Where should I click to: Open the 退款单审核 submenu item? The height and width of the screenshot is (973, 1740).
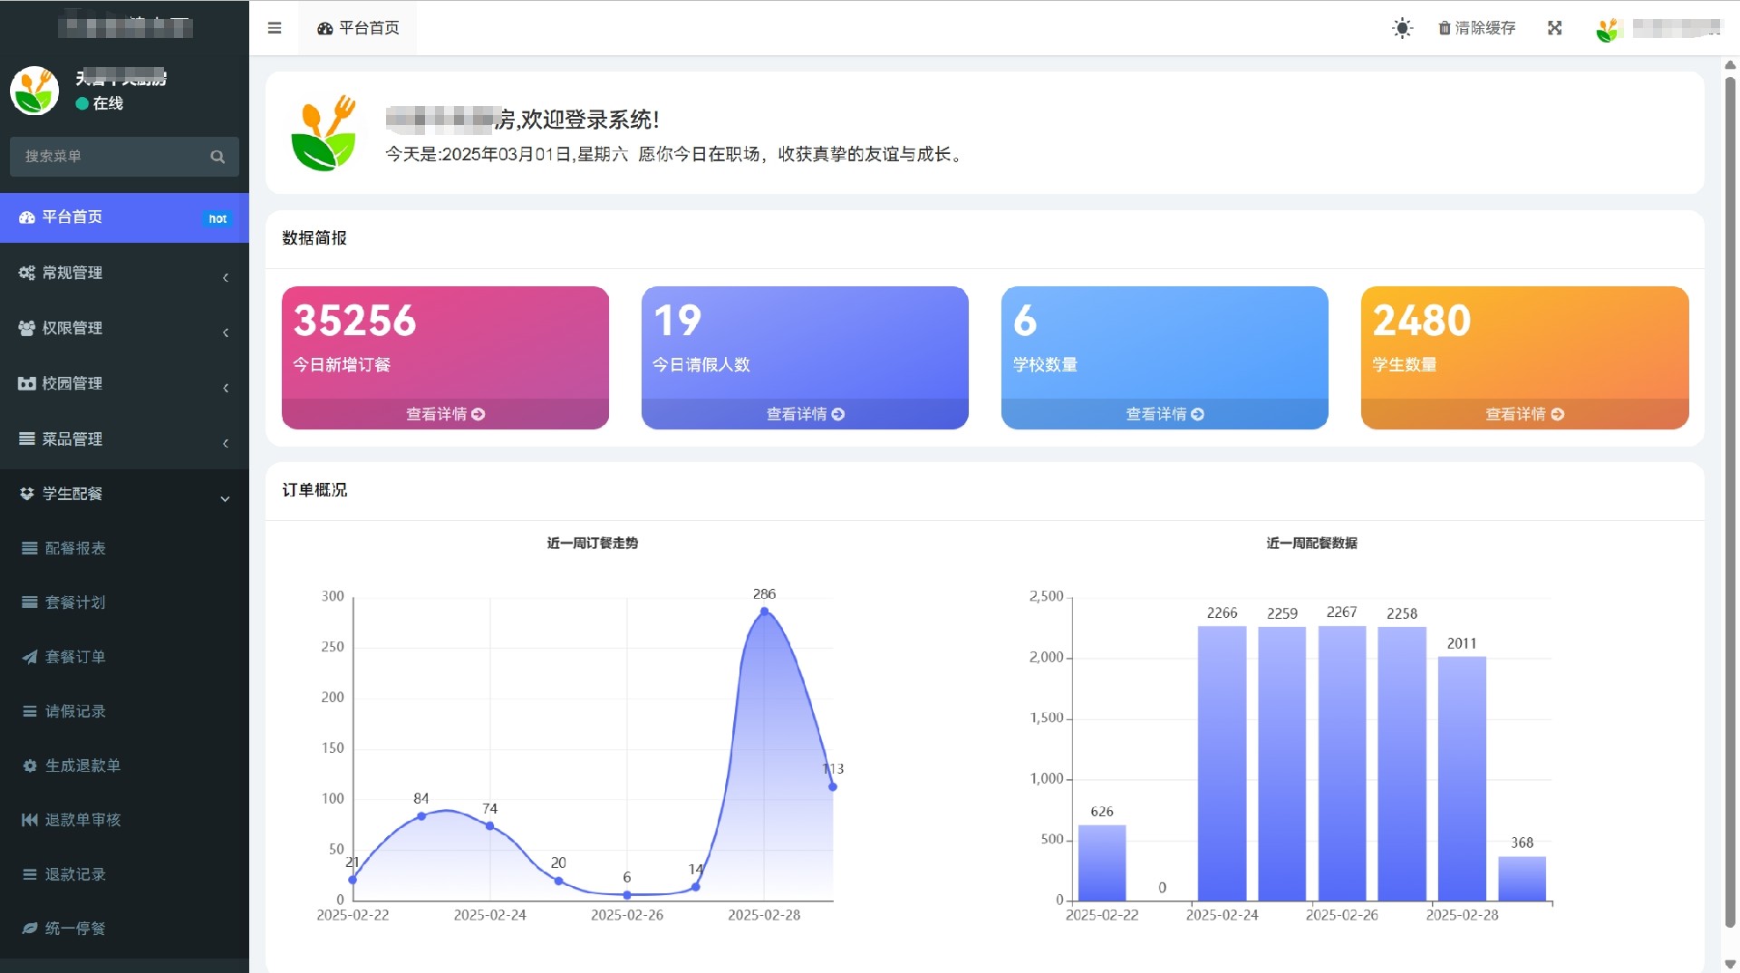[x=124, y=820]
